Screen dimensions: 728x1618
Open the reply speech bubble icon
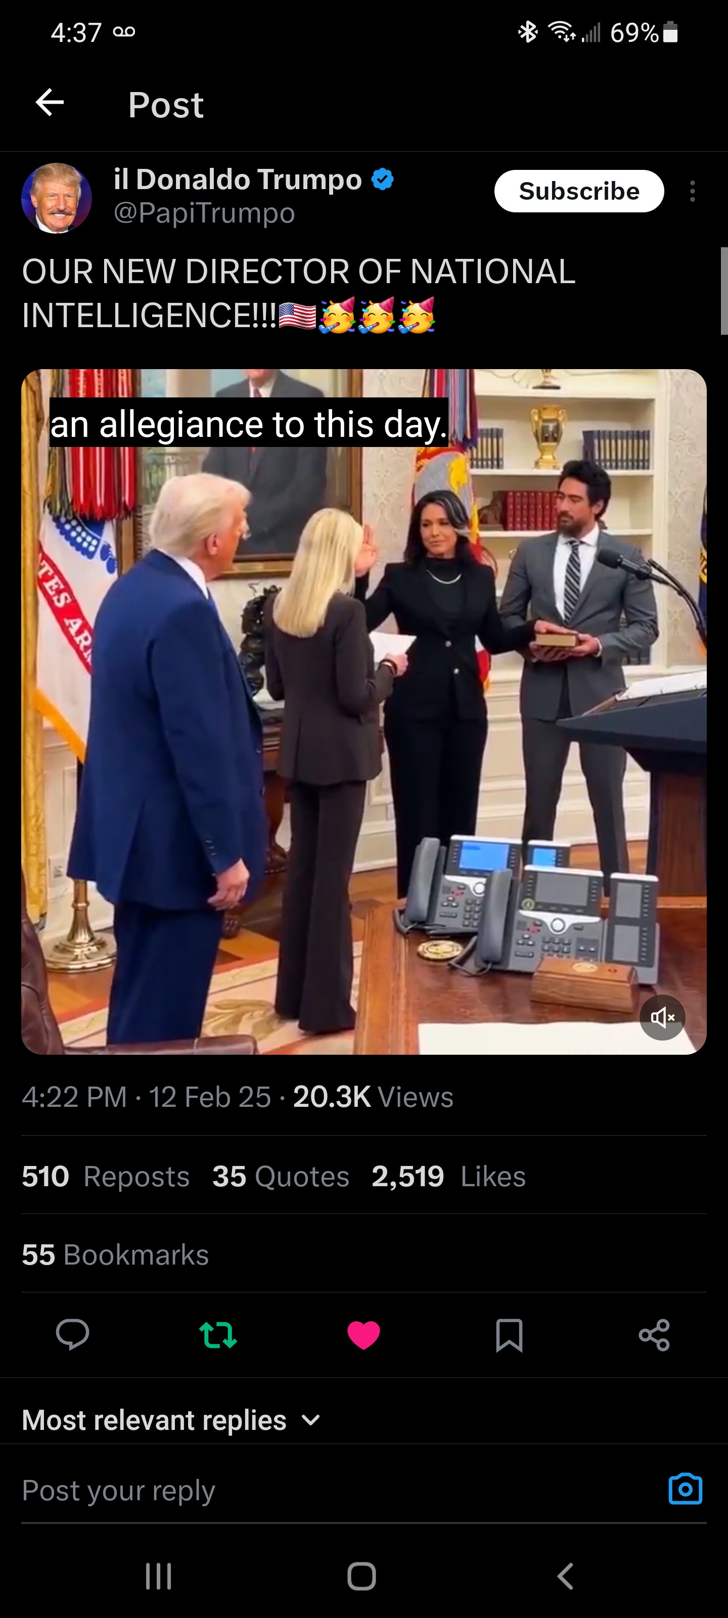click(72, 1335)
